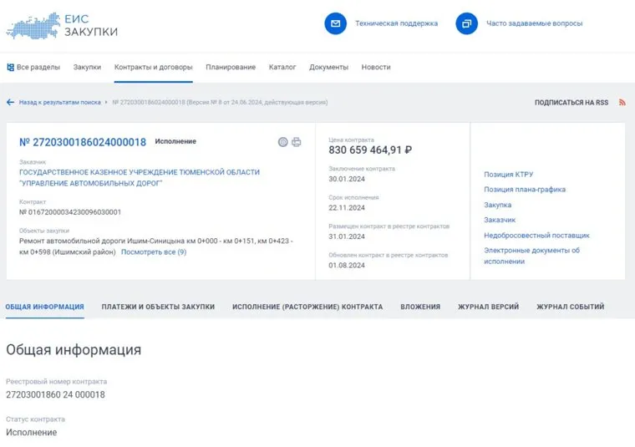Viewport: 635px width, 447px height.
Task: Click the ЕИС Закупки logo
Action: coord(62,25)
